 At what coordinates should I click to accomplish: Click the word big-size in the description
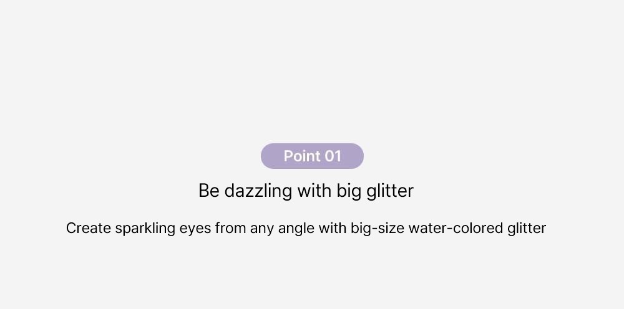coord(378,229)
